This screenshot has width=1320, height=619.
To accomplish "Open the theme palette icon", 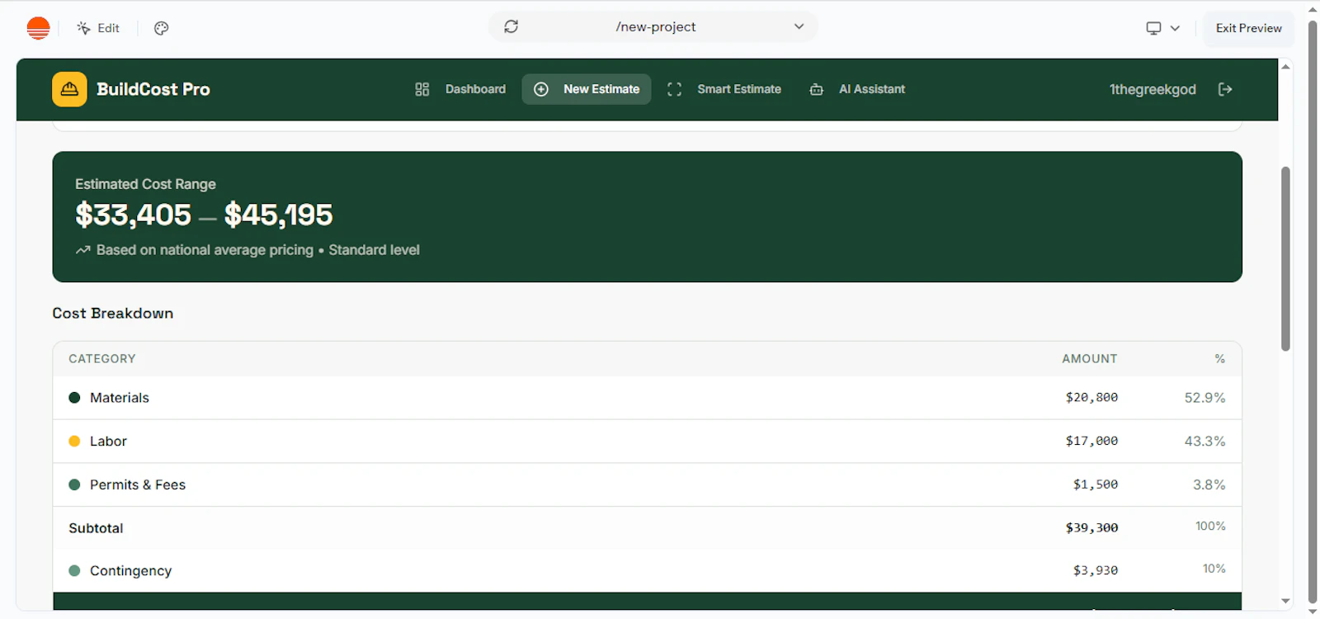I will 162,28.
